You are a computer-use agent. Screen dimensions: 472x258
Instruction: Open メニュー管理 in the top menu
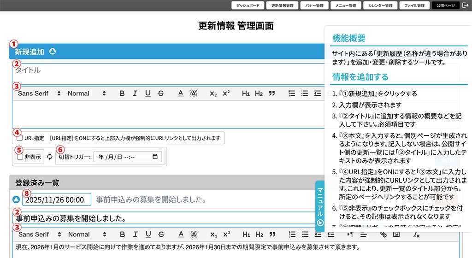tap(346, 6)
